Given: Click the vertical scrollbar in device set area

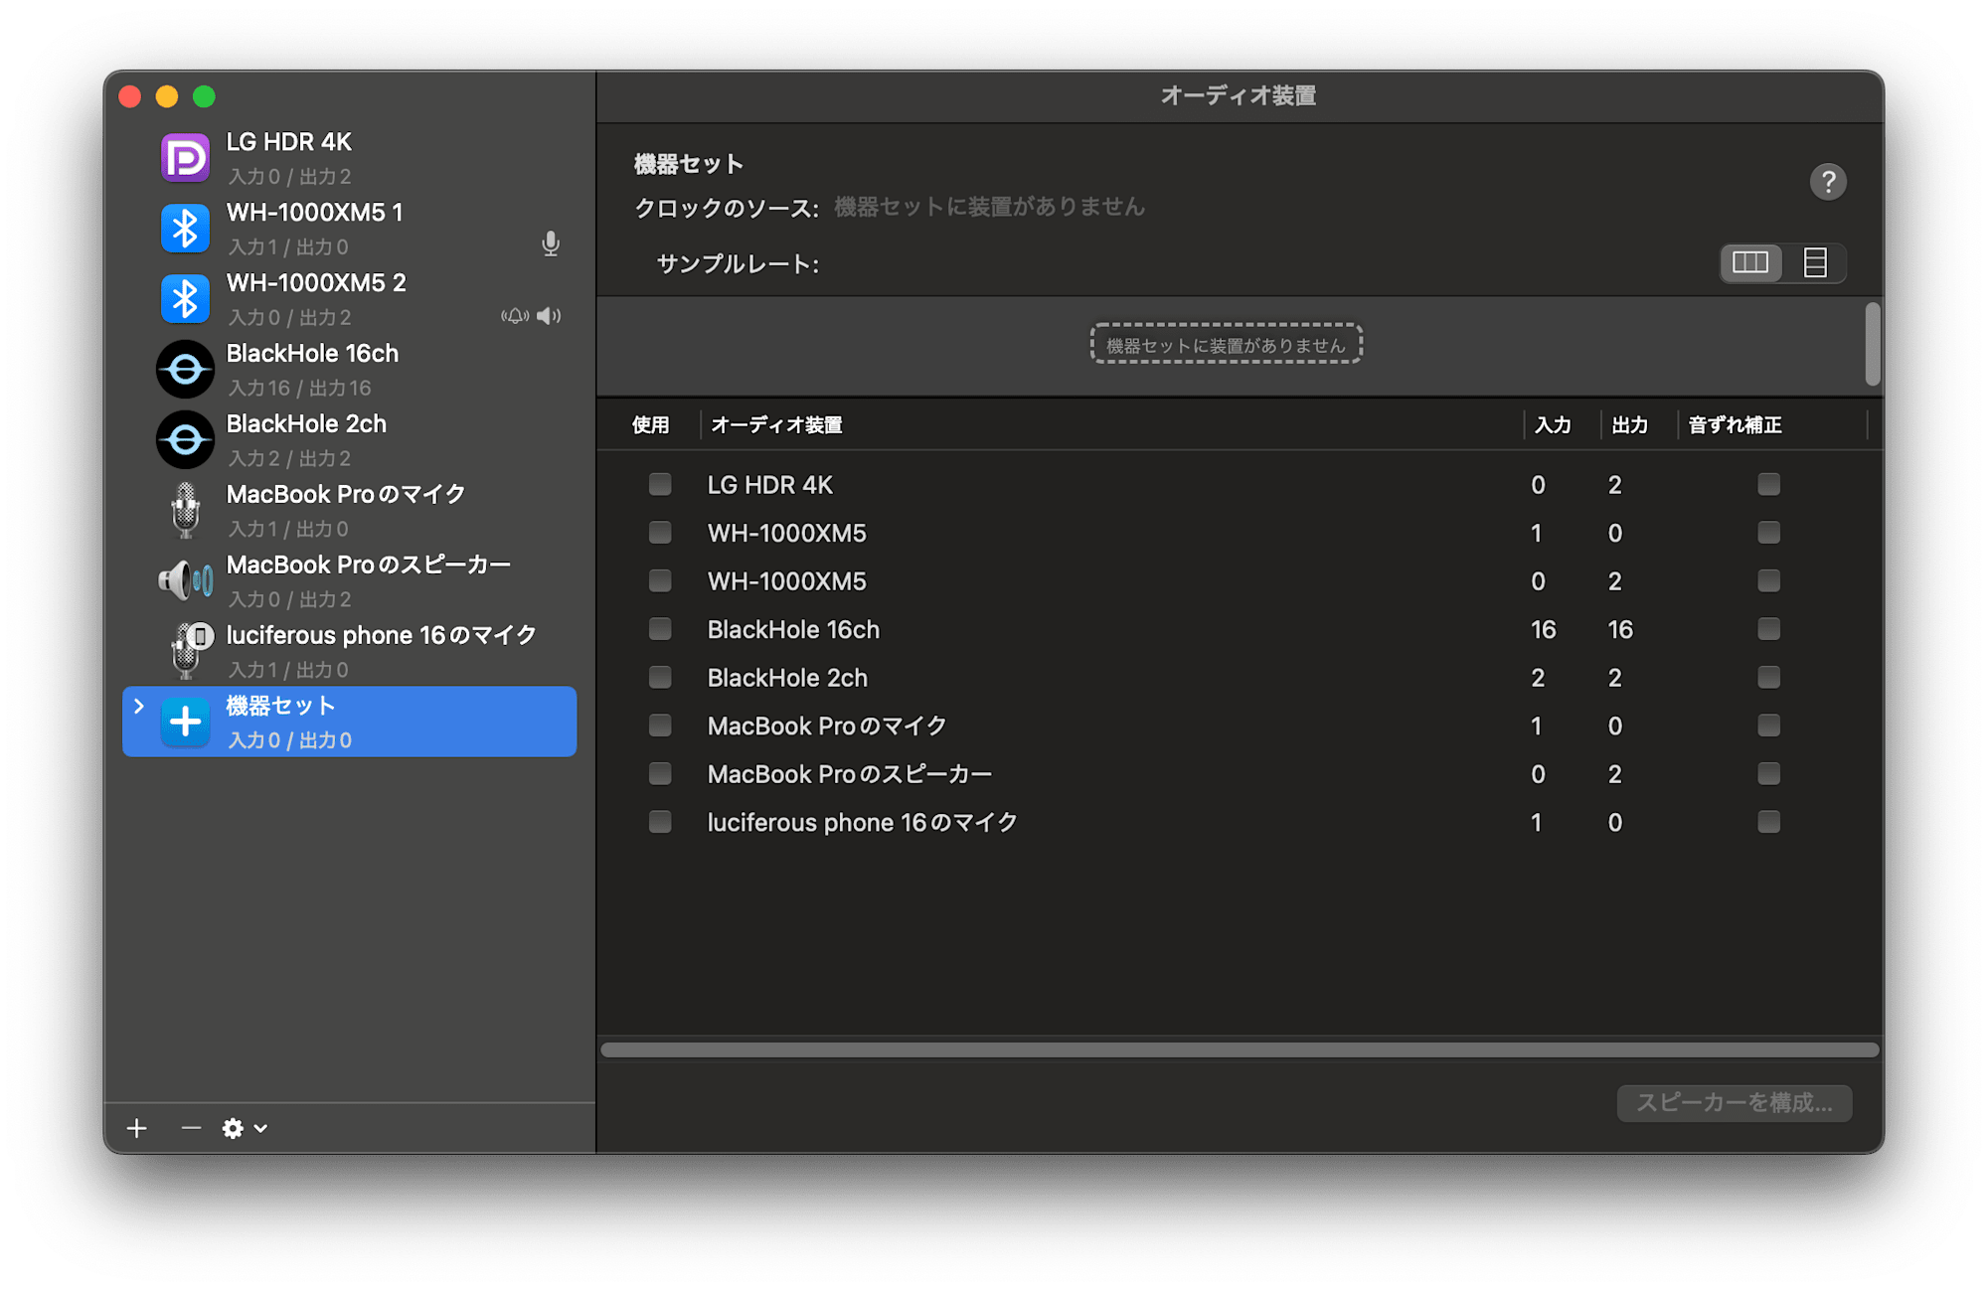Looking at the screenshot, I should [1872, 344].
